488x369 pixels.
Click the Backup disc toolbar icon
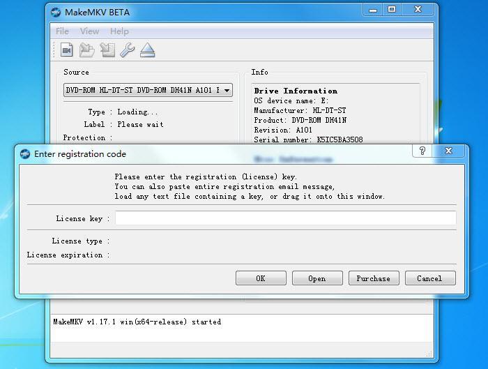coord(107,50)
